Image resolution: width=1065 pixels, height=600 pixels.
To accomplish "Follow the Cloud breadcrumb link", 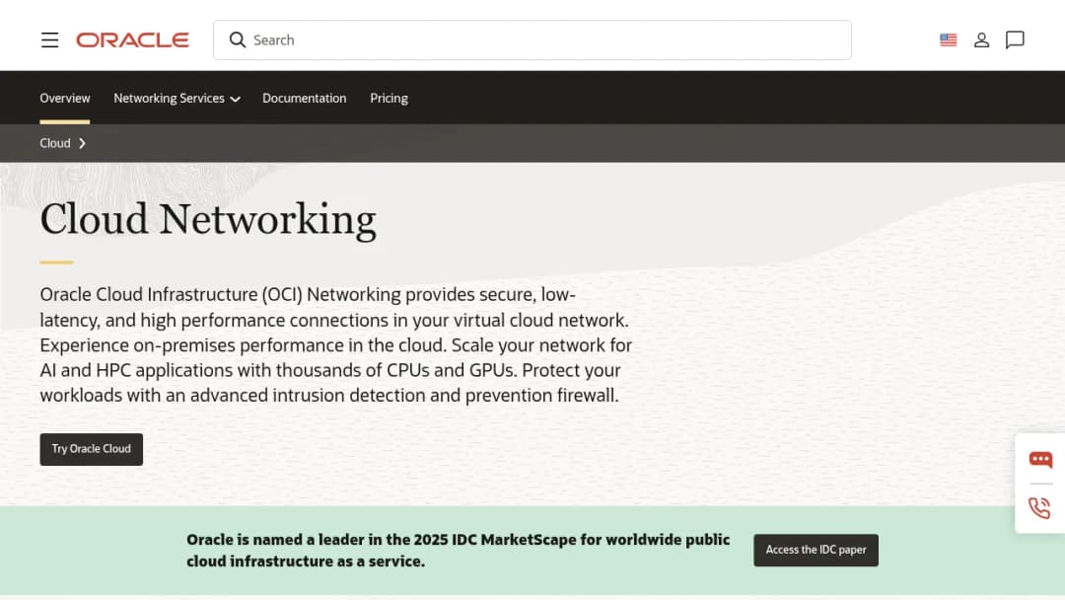I will coord(55,143).
